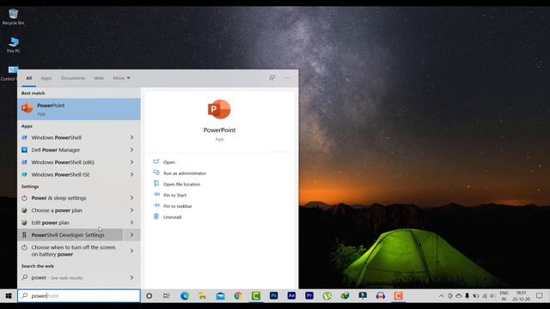The width and height of the screenshot is (550, 309).
Task: Launch Photoshop from taskbar
Action: pos(273,296)
